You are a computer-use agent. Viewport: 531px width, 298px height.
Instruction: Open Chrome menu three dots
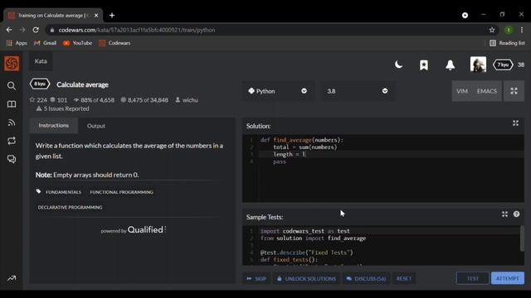pyautogui.click(x=522, y=30)
